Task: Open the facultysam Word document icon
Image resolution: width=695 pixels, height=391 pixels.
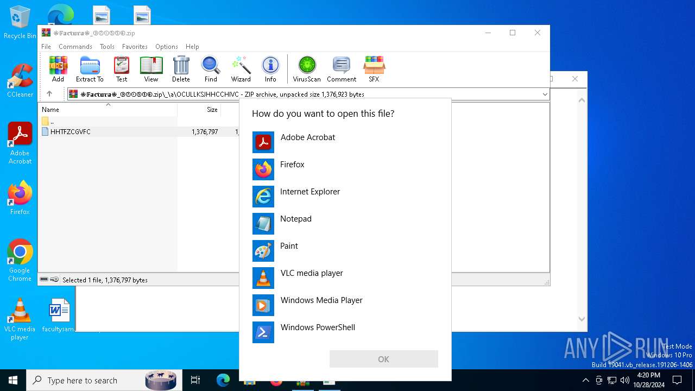Action: click(59, 316)
